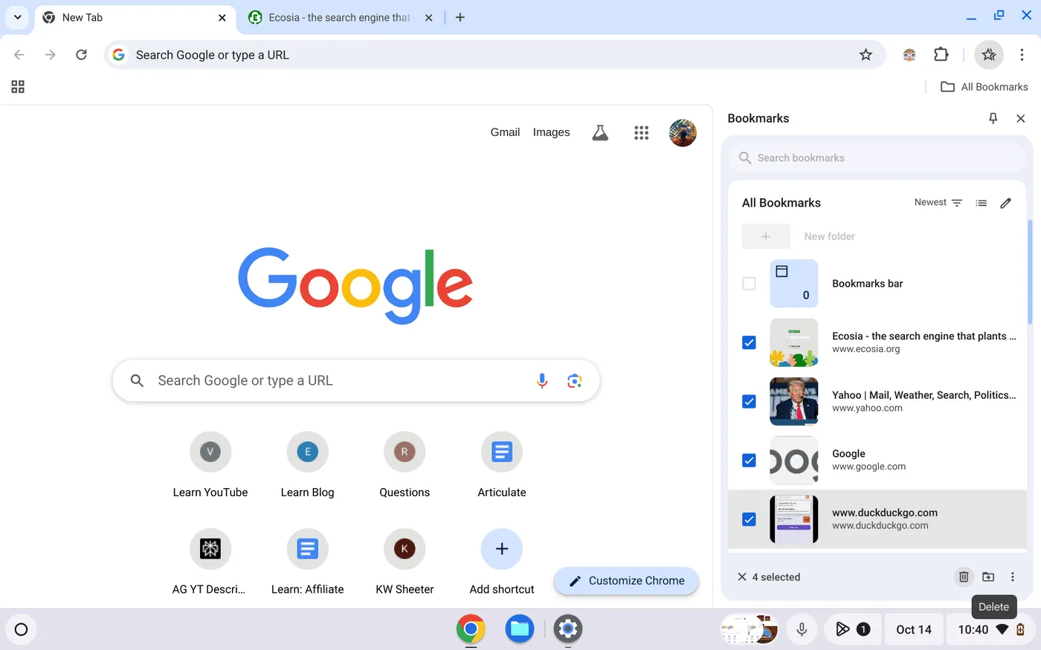Bookmark this tab with star icon

pos(866,54)
